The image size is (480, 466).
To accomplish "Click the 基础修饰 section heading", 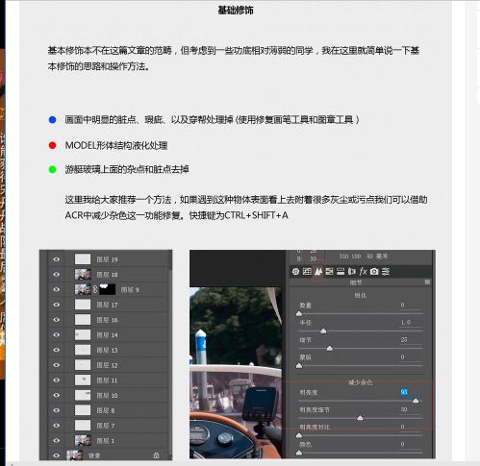I will [236, 11].
